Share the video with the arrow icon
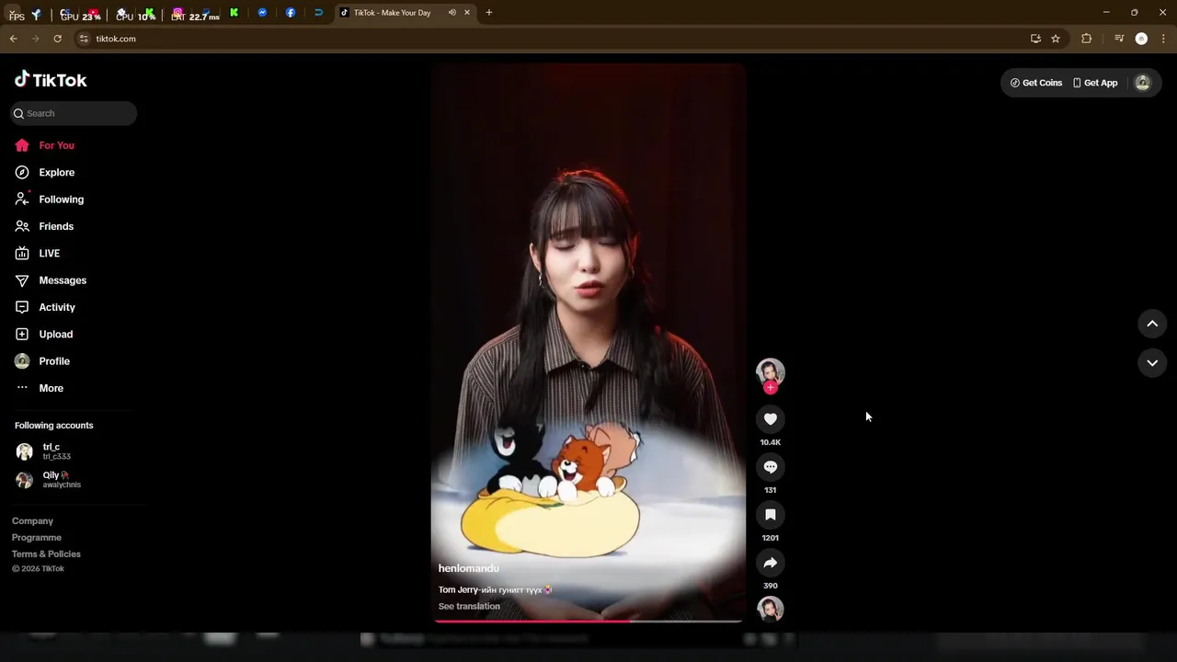Screen dimensions: 1177x662 [x=771, y=563]
